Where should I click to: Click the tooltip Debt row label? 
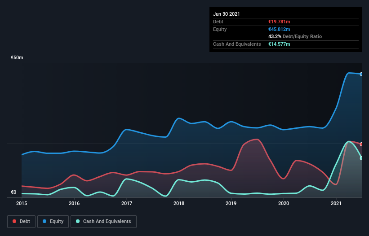pos(218,22)
